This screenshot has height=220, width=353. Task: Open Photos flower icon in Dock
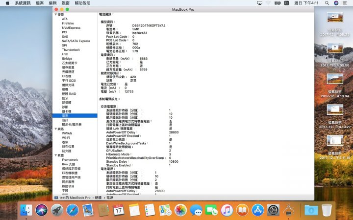point(180,210)
